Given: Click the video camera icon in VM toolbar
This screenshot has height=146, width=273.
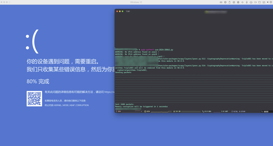Looking at the screenshot, I should pyautogui.click(x=255, y=2).
